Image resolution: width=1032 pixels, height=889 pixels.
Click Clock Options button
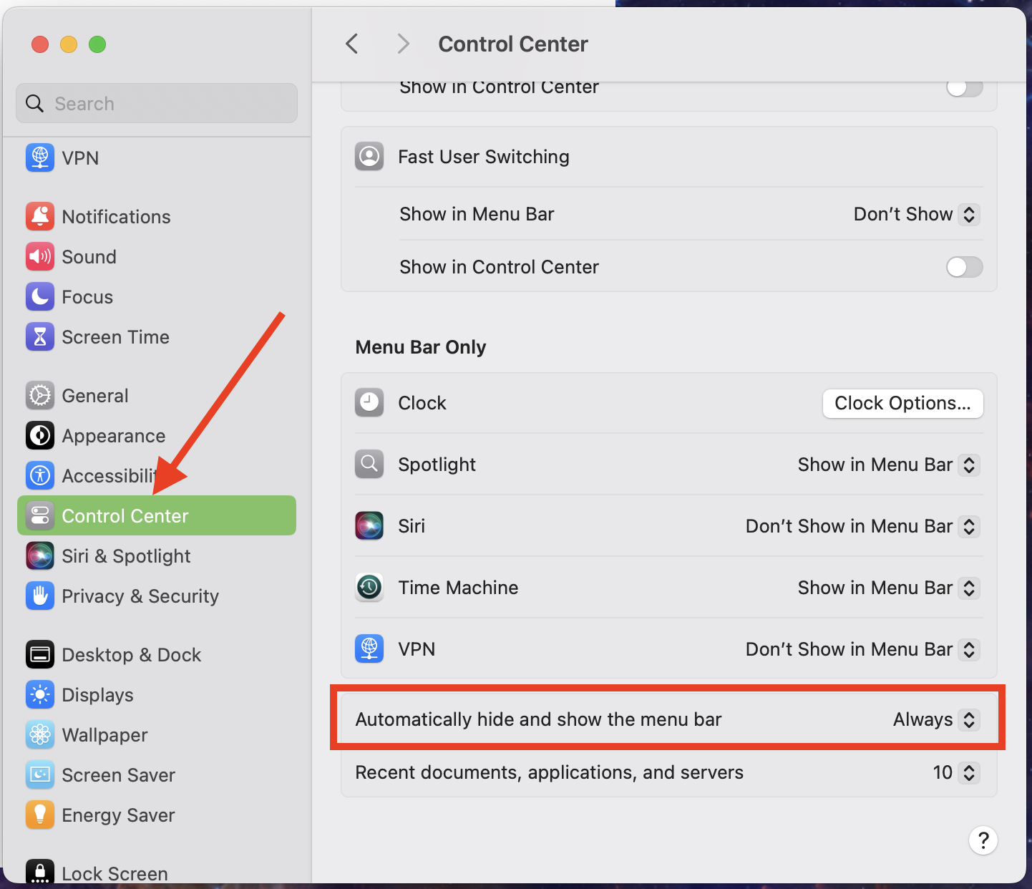point(902,403)
